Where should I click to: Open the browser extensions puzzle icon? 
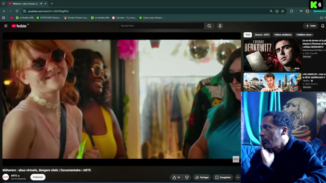point(292,11)
